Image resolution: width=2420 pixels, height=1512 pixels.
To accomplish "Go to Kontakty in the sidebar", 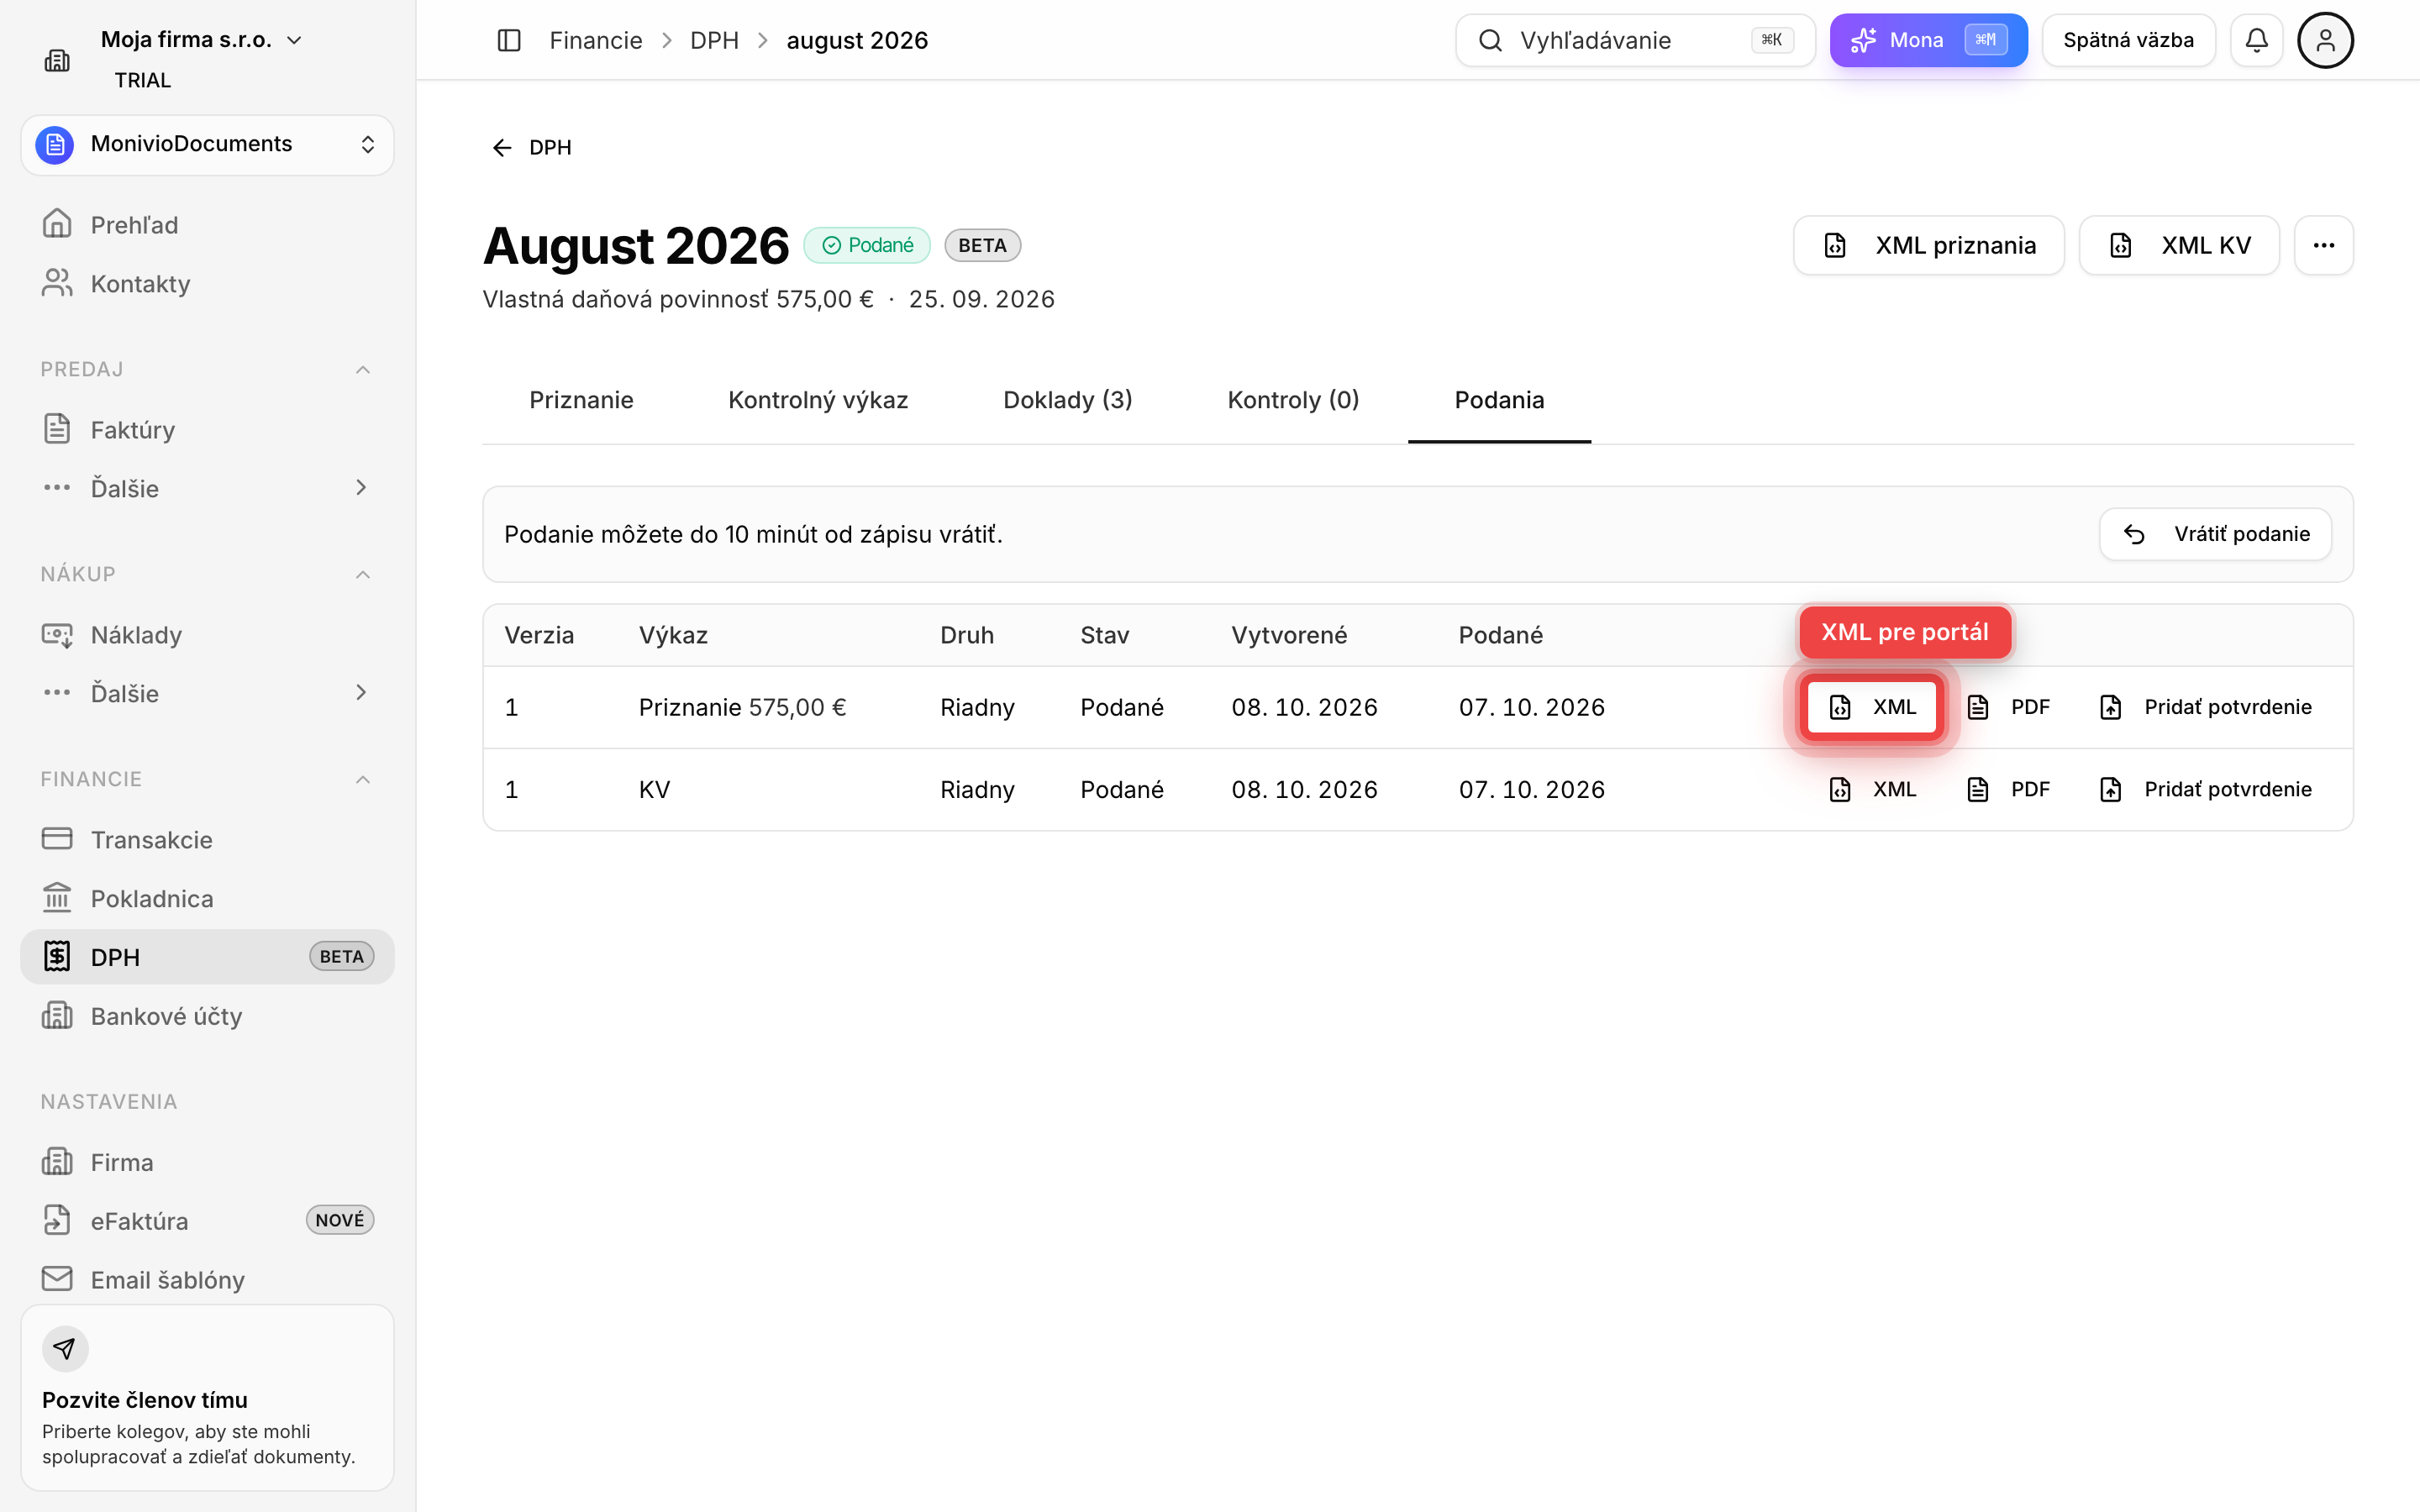I will click(x=207, y=284).
